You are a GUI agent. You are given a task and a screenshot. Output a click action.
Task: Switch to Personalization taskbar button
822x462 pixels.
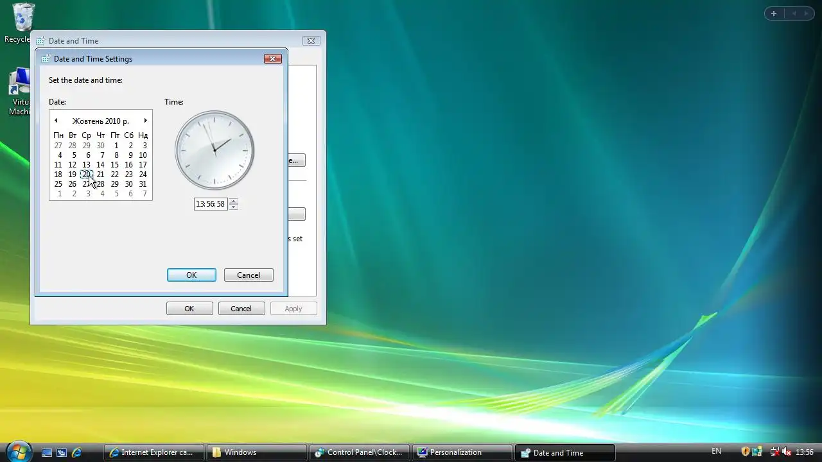point(462,452)
